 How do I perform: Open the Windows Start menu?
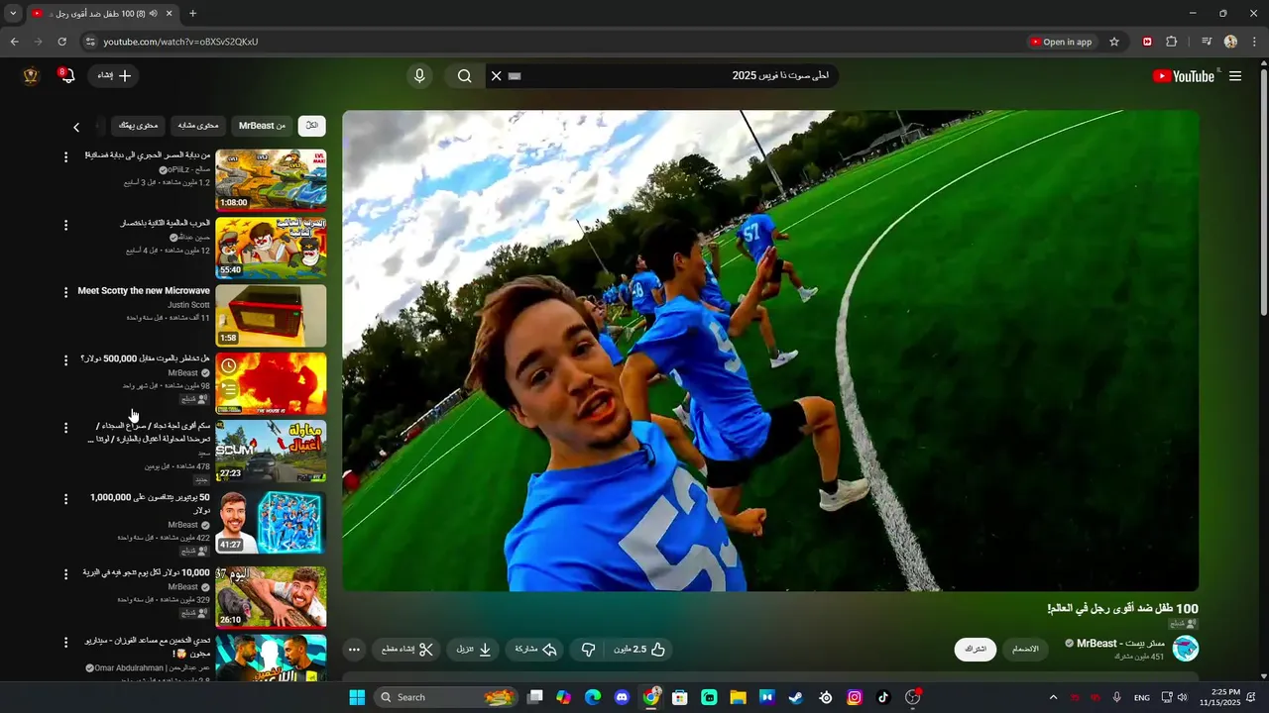tap(357, 697)
